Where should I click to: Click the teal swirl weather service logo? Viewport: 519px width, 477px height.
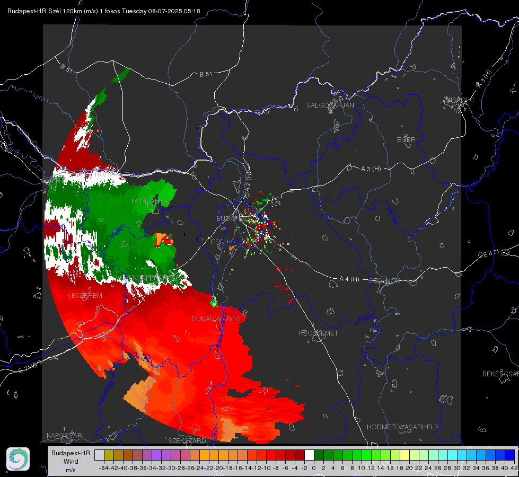18,459
